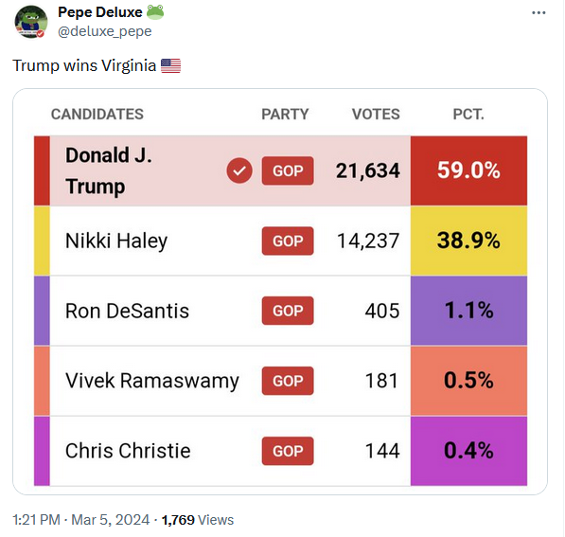Click the Pepe Deluxe display name
Screen dimensions: 565x537
[x=100, y=12]
